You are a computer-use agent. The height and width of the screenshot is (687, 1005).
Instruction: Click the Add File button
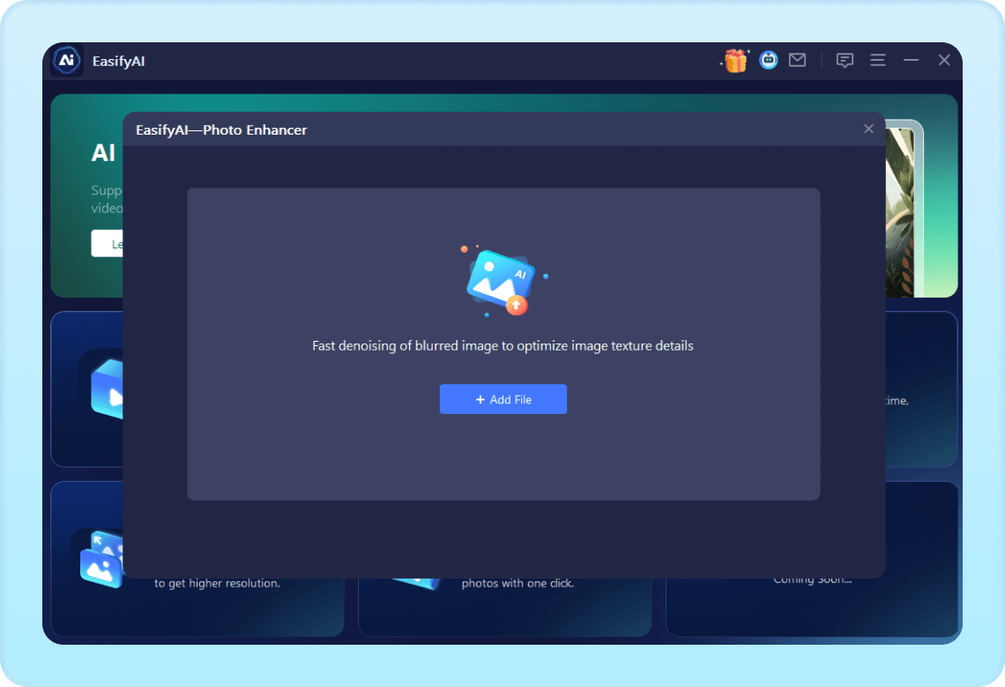pyautogui.click(x=503, y=399)
